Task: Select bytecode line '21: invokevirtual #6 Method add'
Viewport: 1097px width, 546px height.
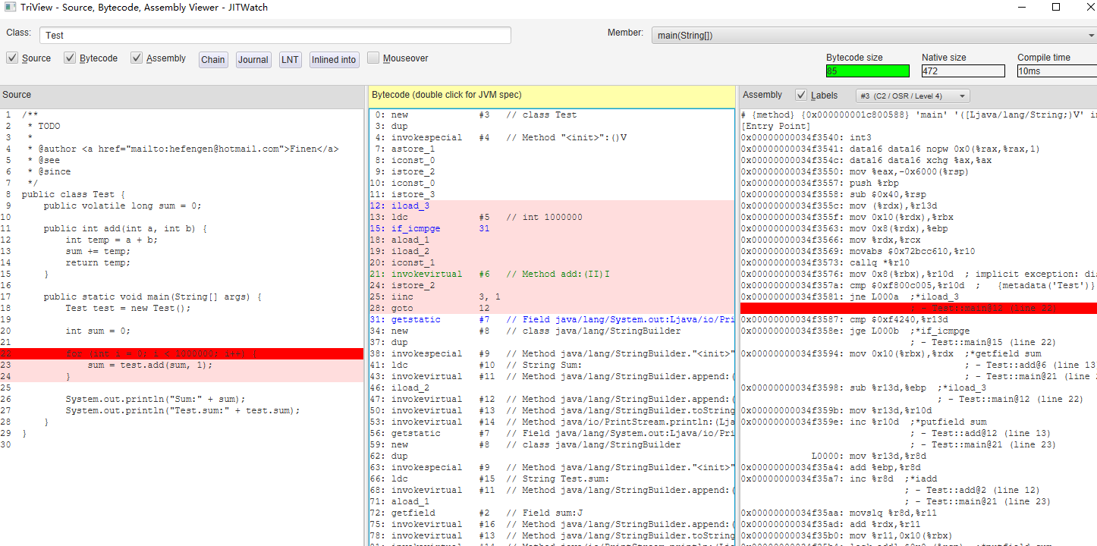Action: 552,274
